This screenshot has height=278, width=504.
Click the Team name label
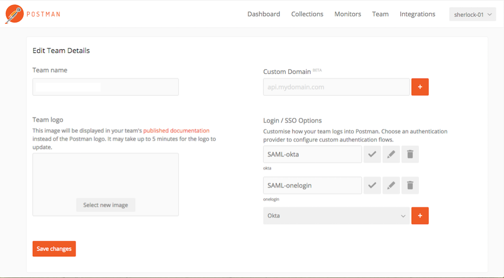coord(50,70)
